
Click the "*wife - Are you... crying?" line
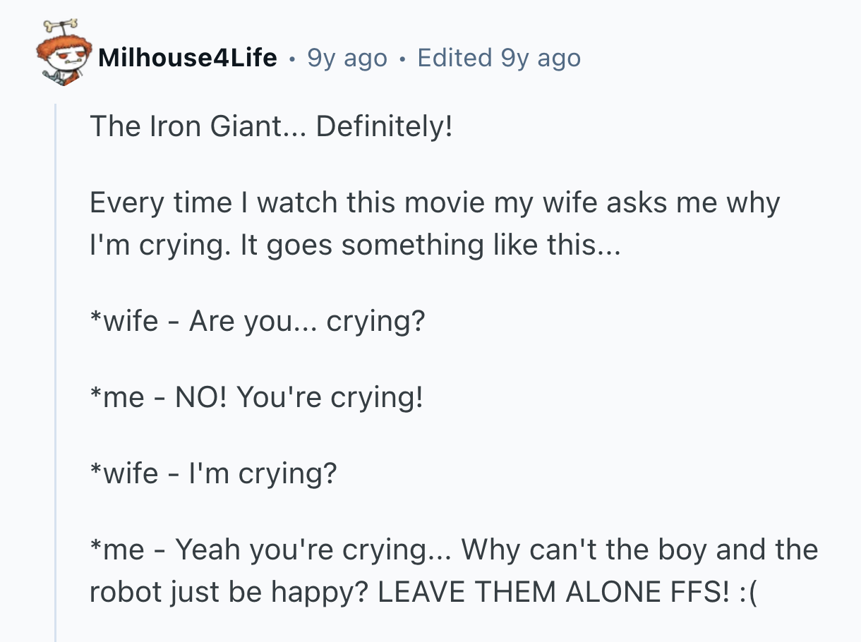pos(258,322)
